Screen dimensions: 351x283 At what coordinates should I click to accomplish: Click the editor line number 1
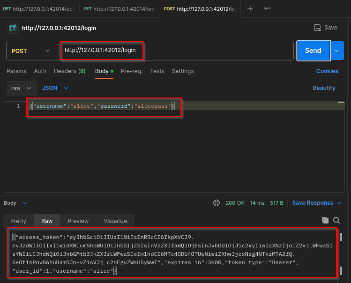18,106
